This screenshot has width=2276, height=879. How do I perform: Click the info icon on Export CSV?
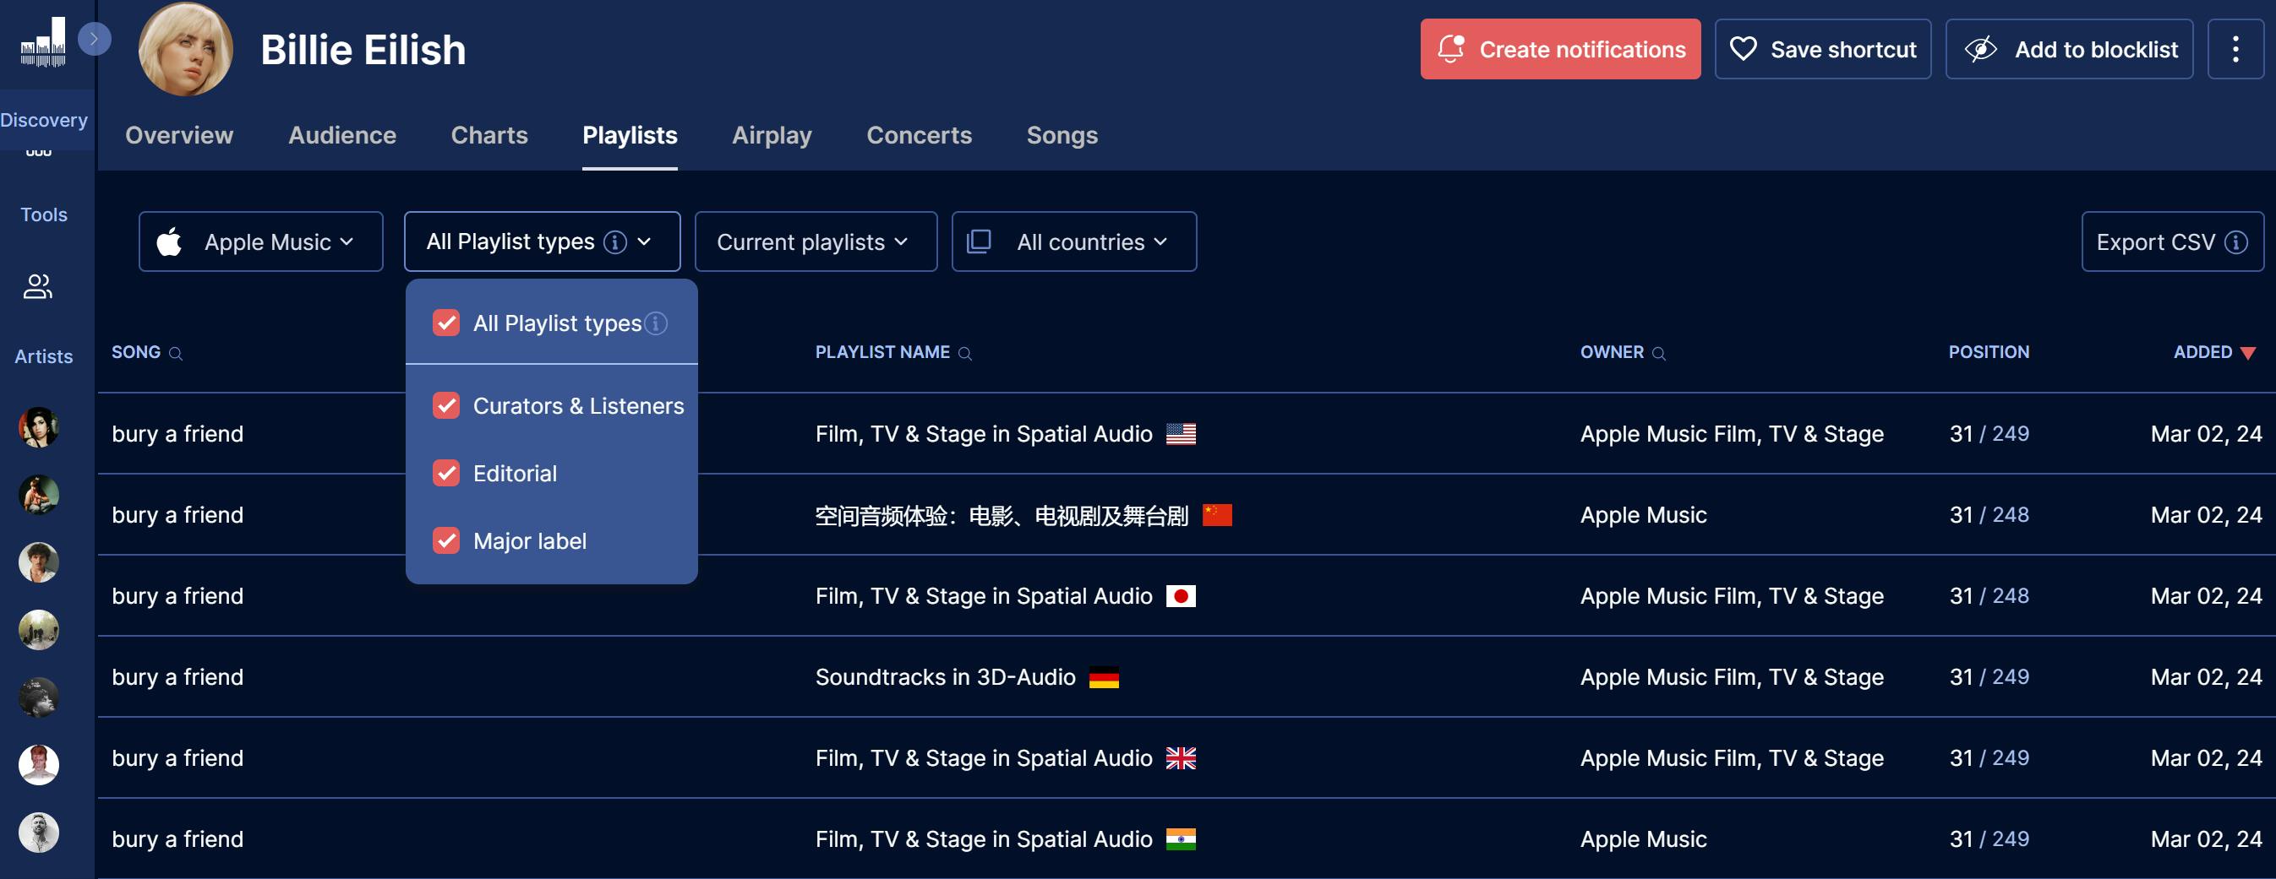2235,241
